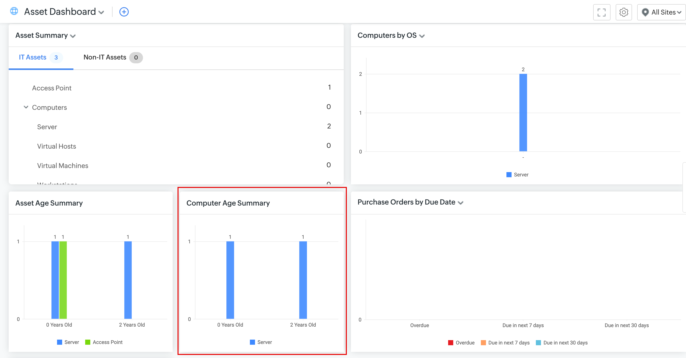Click the globe icon beside Asset Dashboard
This screenshot has width=686, height=358.
pyautogui.click(x=14, y=11)
